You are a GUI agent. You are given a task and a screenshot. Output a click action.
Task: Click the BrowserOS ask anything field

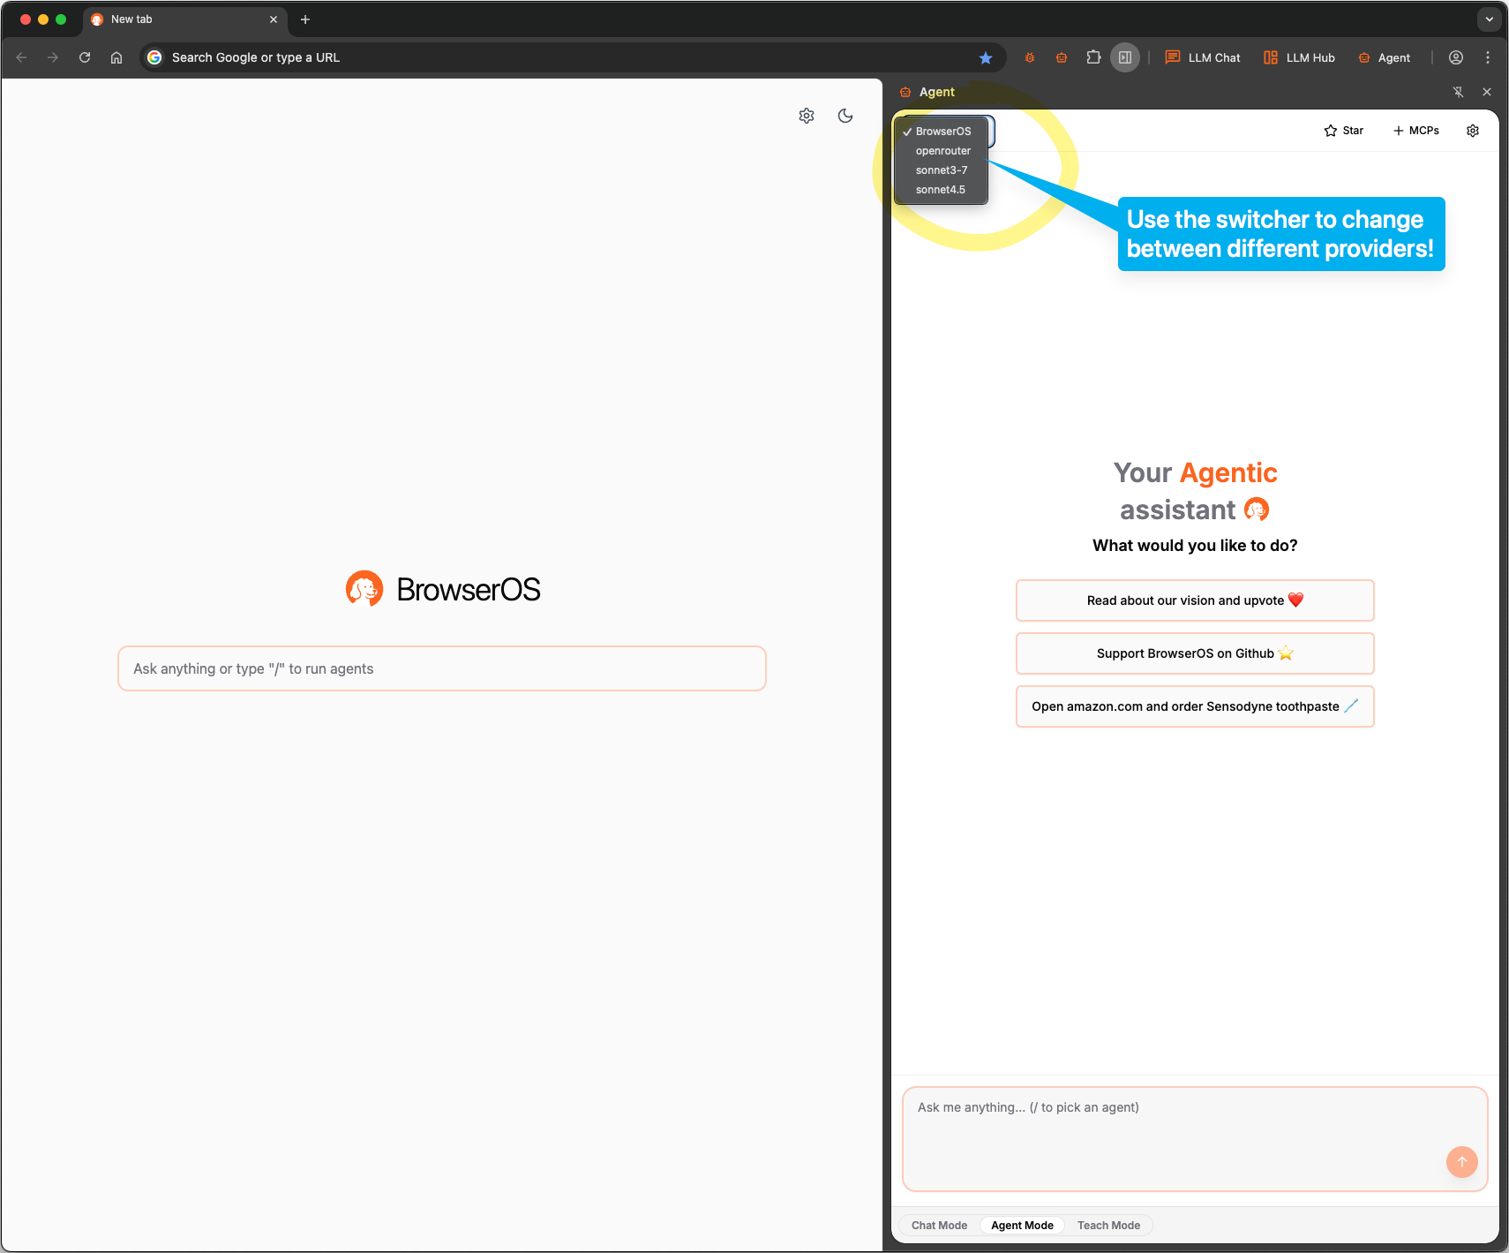442,668
